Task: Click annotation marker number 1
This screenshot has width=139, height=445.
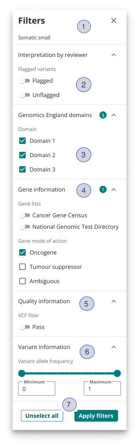Action: point(84,26)
